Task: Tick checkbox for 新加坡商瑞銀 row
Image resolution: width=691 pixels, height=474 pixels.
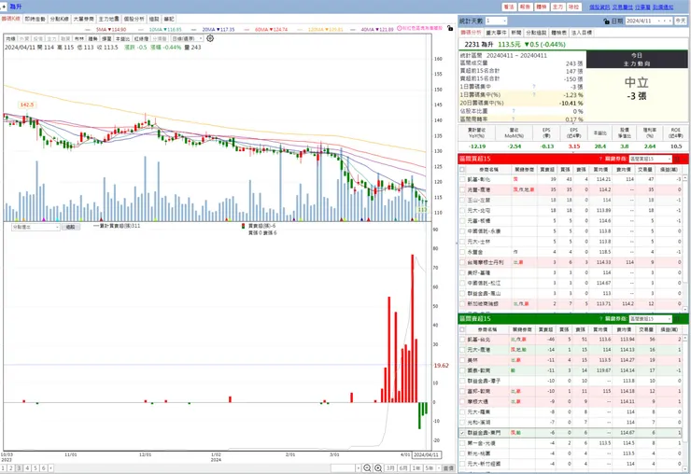Action: point(462,303)
